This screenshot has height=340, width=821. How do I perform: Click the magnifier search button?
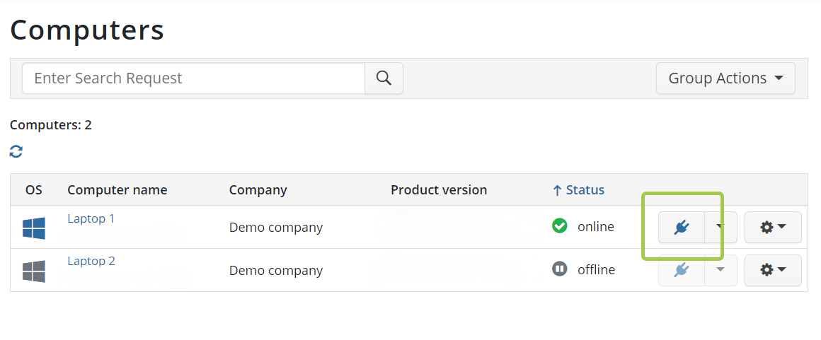[384, 78]
